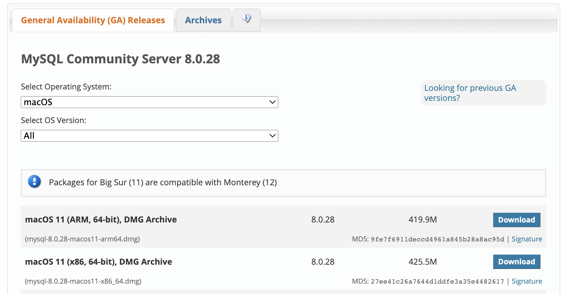Click 'Packages for Big Sur (11)' notice text
This screenshot has height=294, width=578.
[x=163, y=182]
